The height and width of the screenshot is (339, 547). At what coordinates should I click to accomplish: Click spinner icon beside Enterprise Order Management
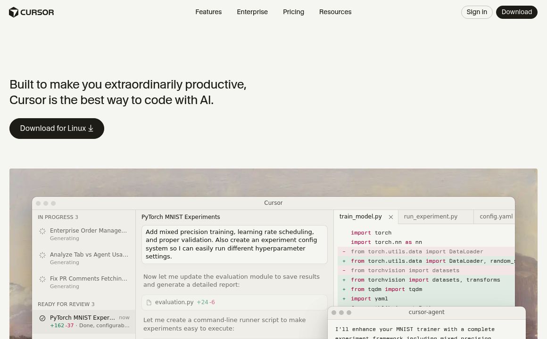[42, 231]
